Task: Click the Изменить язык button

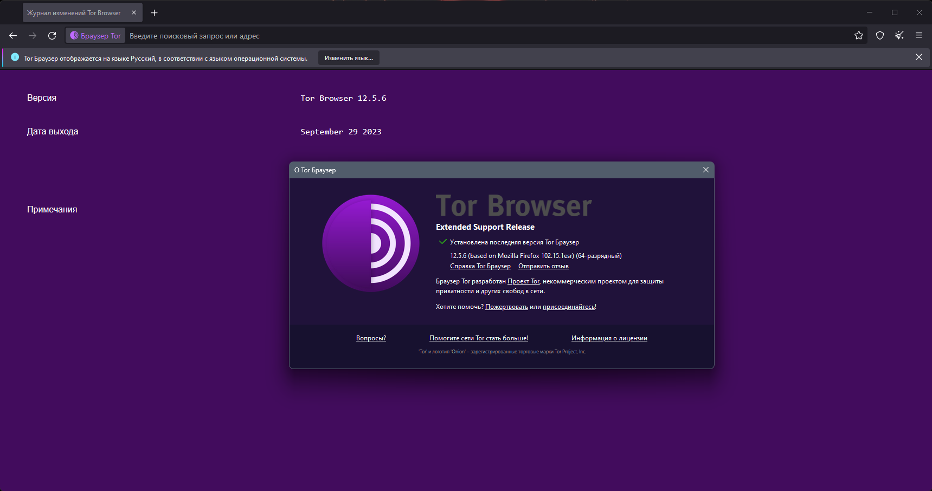Action: point(349,58)
